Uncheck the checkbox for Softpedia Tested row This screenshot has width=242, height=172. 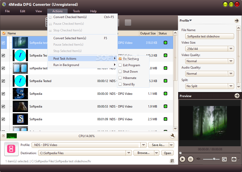click(3, 81)
